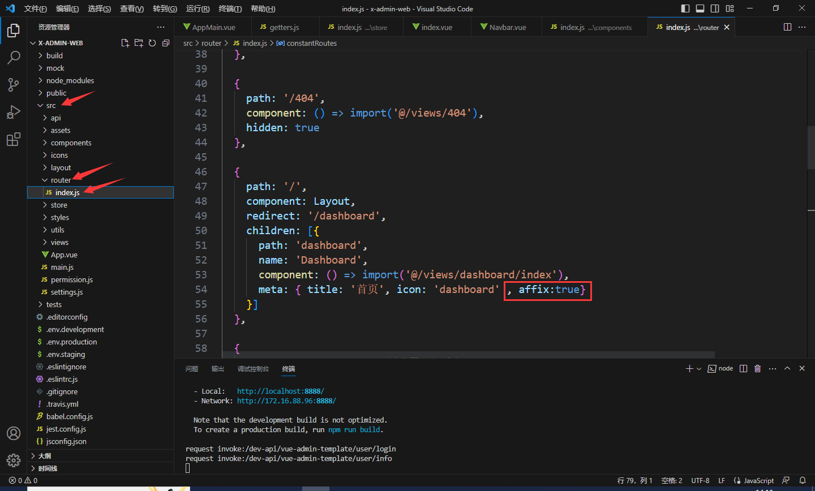
Task: Toggle secondary sidebar layout button
Action: point(715,8)
